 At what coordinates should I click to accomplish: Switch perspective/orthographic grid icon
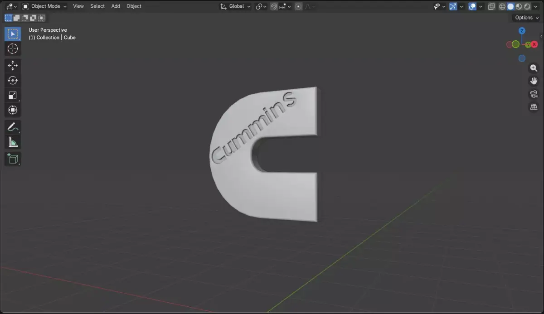coord(534,107)
